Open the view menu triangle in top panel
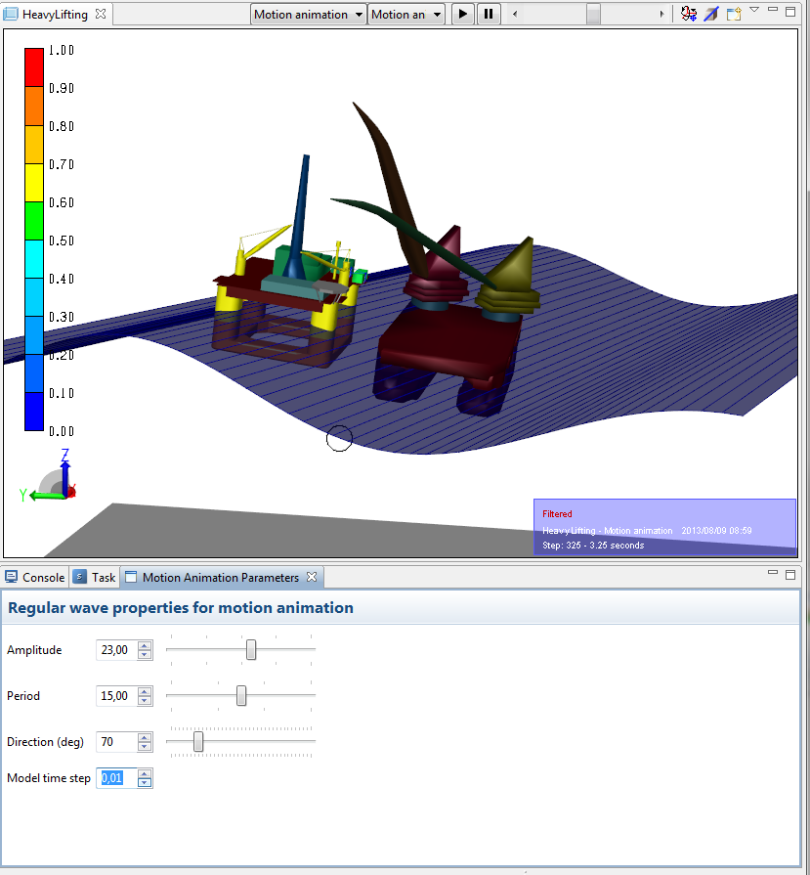810x875 pixels. [x=754, y=10]
